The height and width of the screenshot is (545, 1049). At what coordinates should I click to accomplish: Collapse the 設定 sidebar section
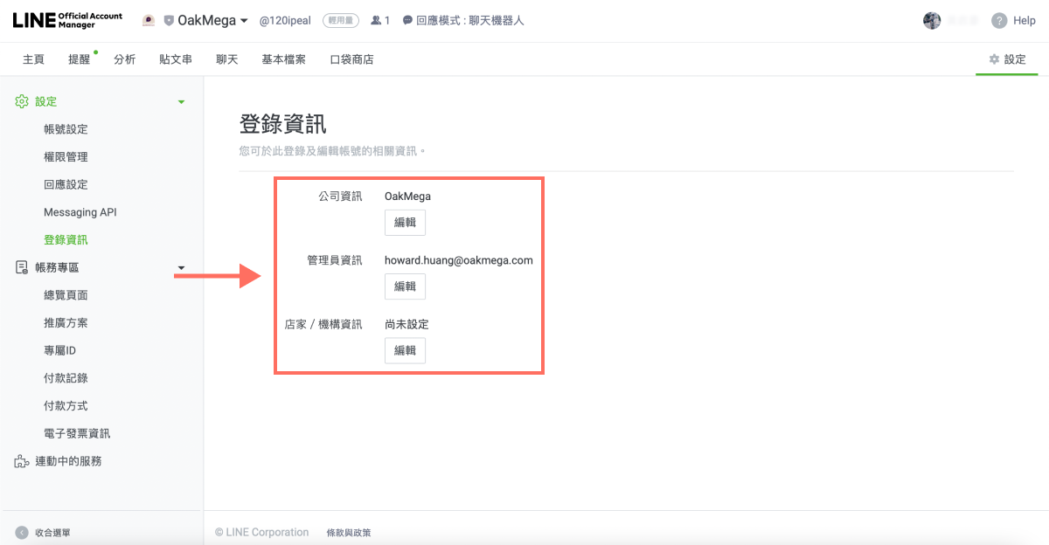(x=182, y=101)
